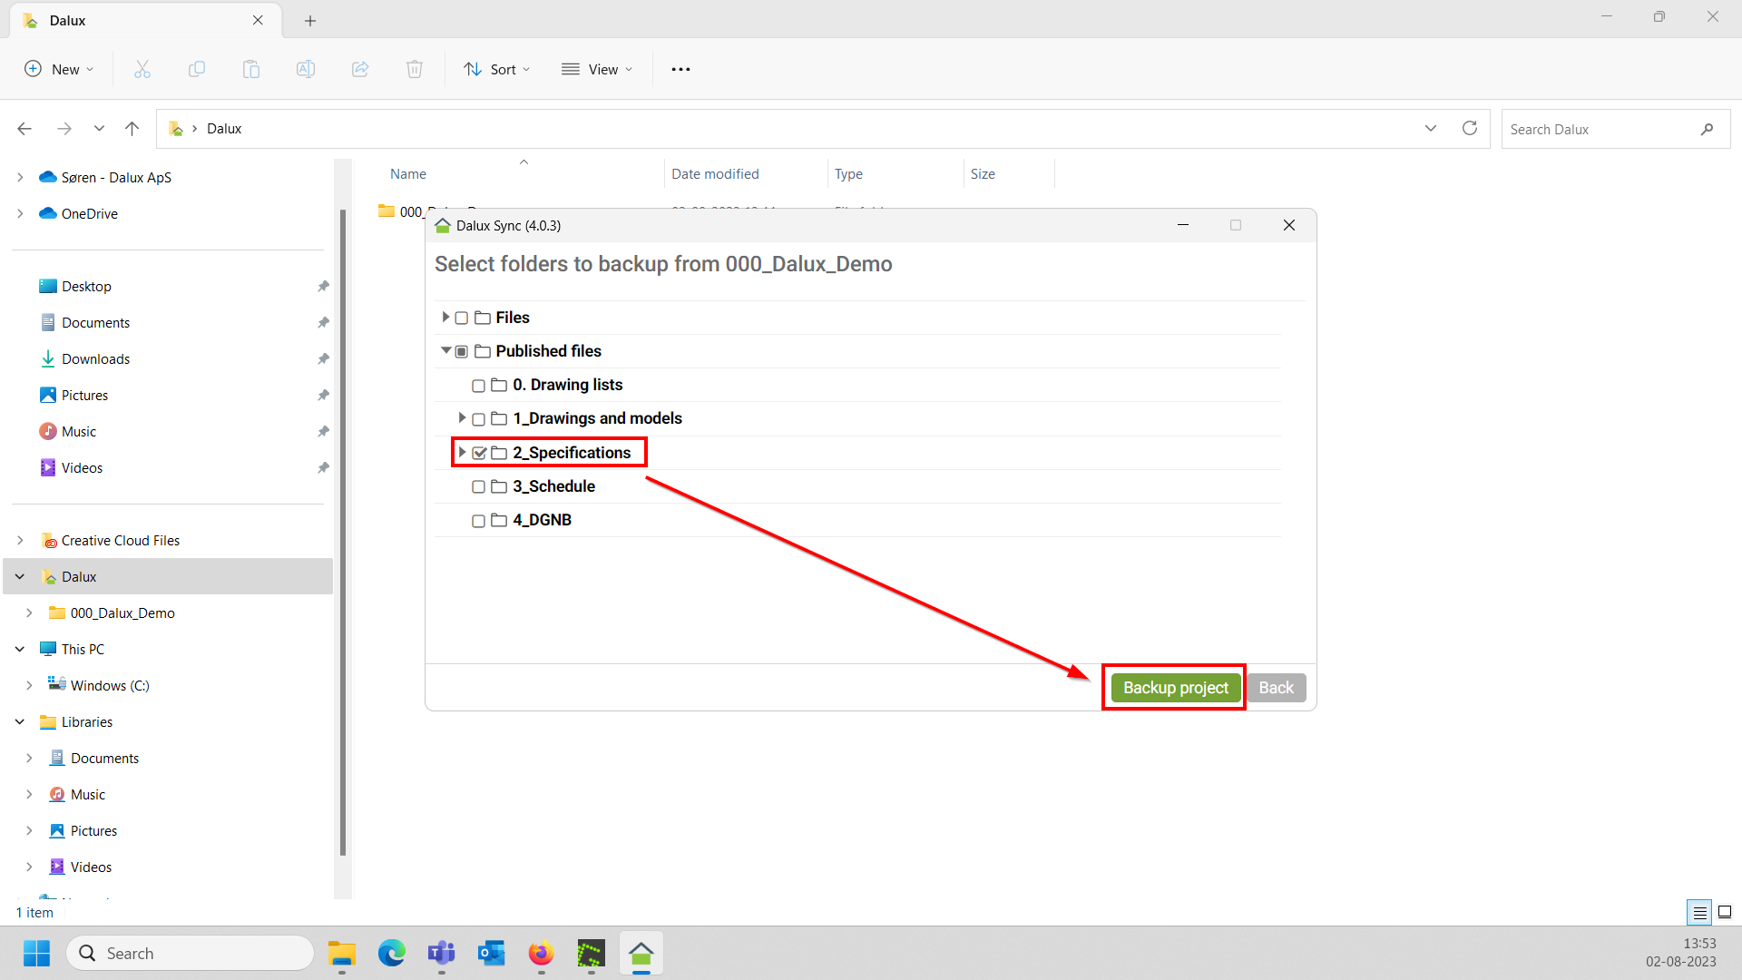
Task: Click the Backup project button
Action: pyautogui.click(x=1175, y=688)
